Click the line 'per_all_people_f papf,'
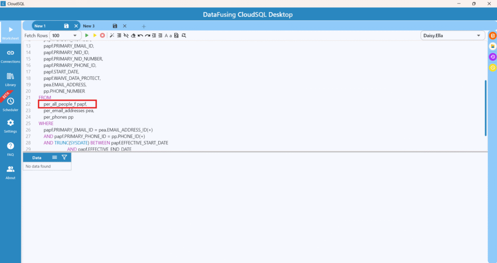 [x=65, y=104]
